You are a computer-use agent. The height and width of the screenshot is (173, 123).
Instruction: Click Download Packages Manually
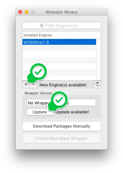61,126
